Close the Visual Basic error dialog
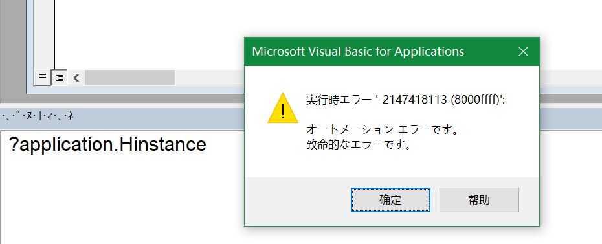The image size is (602, 244). pos(523,51)
